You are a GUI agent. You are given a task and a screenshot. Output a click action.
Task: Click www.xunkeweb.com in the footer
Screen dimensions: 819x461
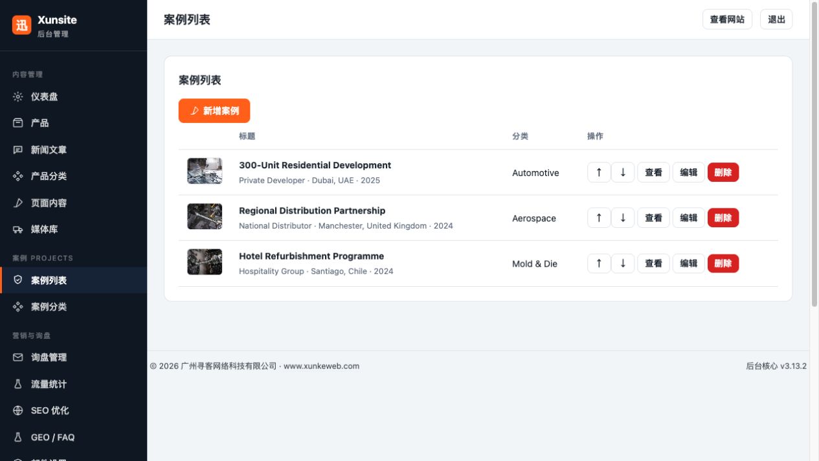pos(321,366)
